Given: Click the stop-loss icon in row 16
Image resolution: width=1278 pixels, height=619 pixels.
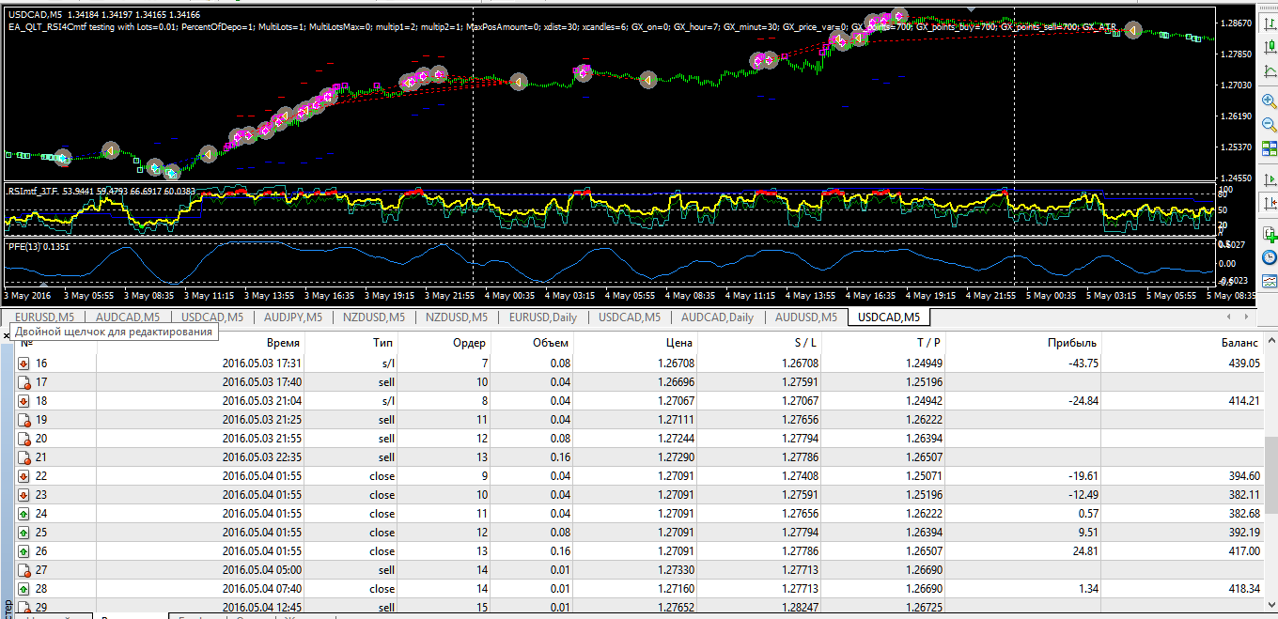Looking at the screenshot, I should [x=25, y=364].
